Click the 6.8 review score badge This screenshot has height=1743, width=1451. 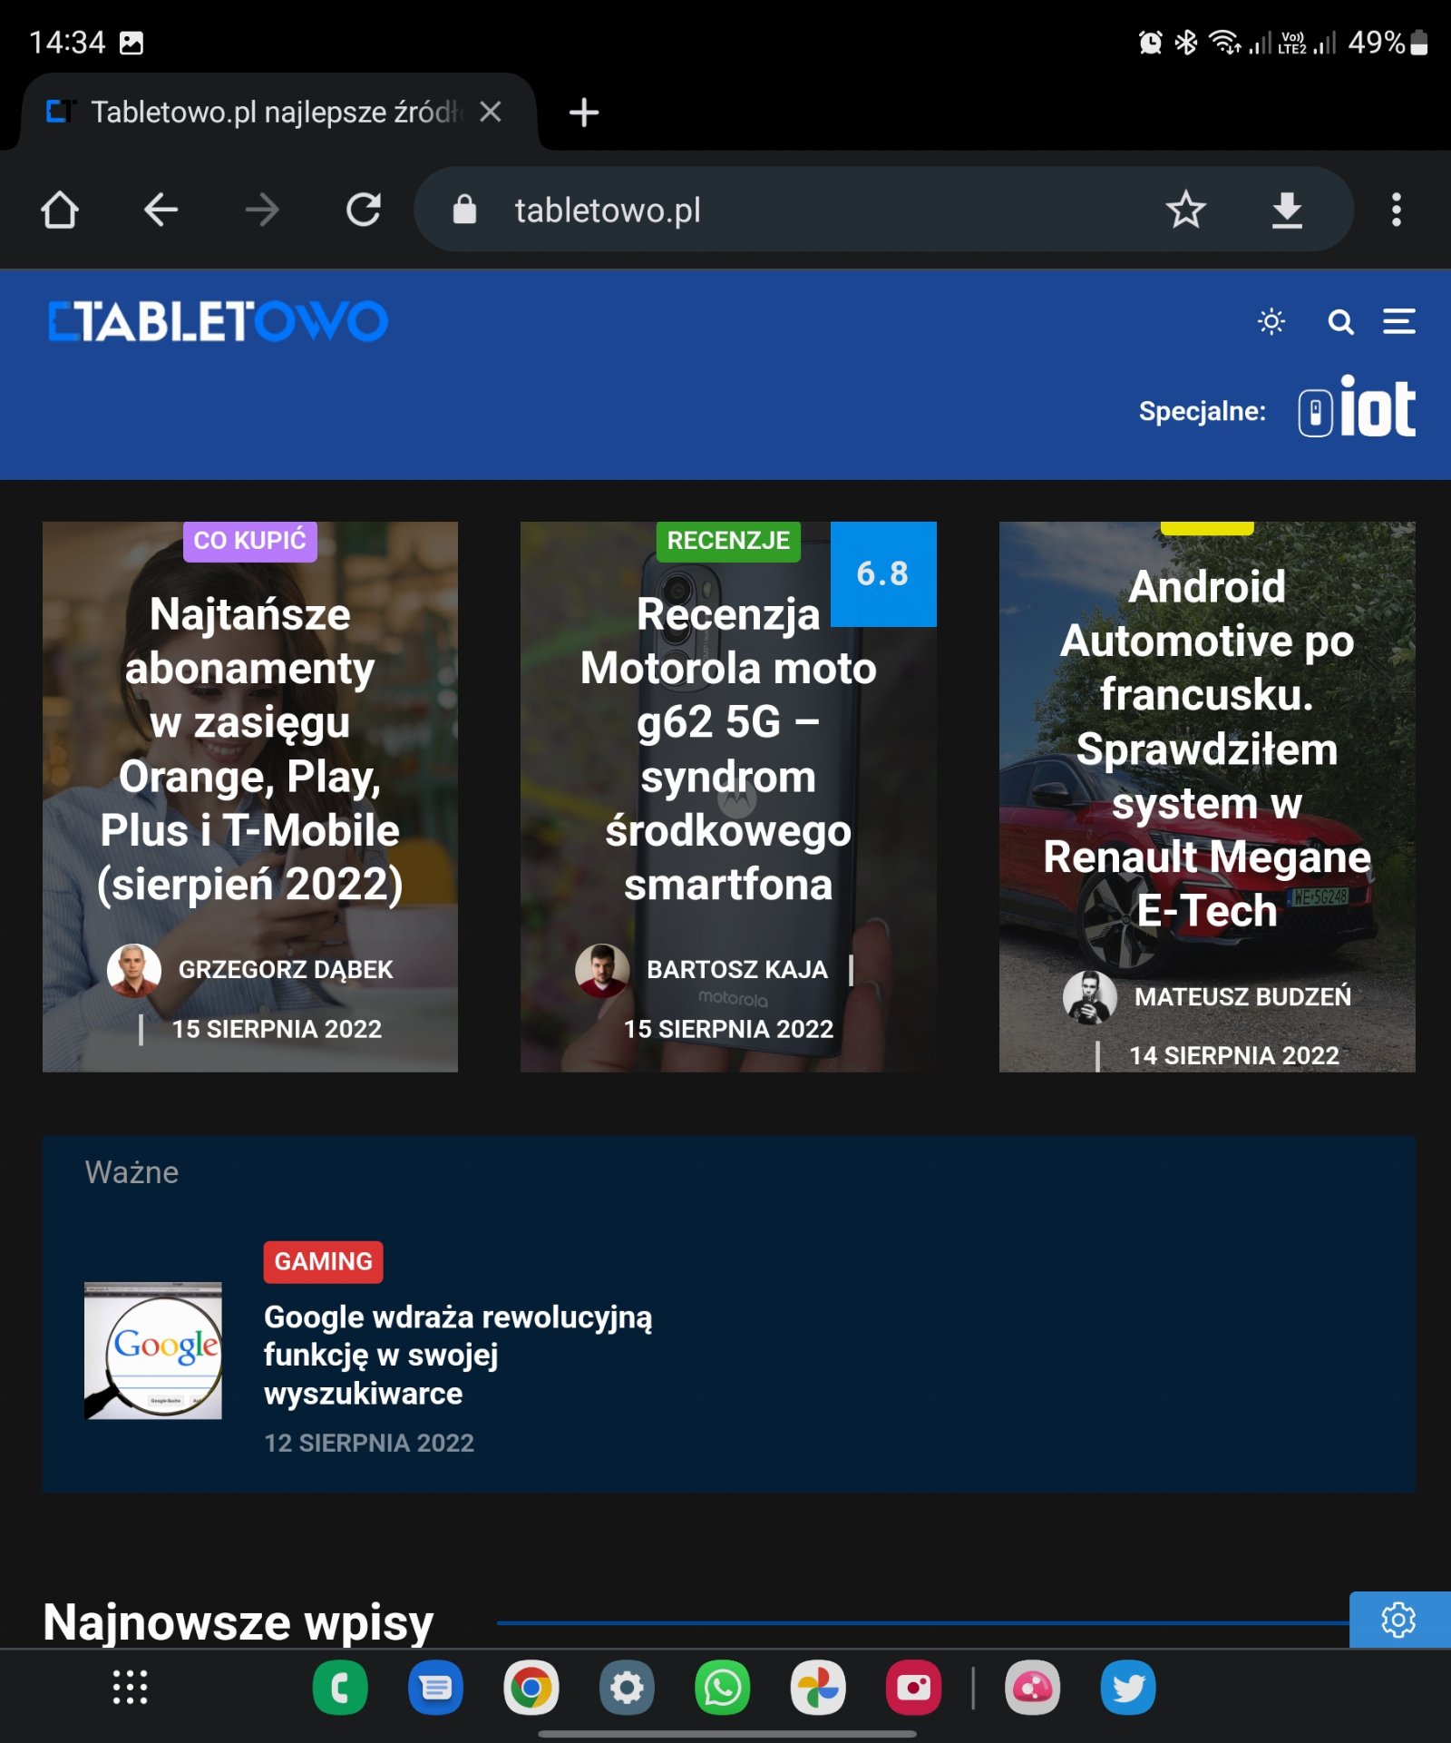[x=883, y=573]
